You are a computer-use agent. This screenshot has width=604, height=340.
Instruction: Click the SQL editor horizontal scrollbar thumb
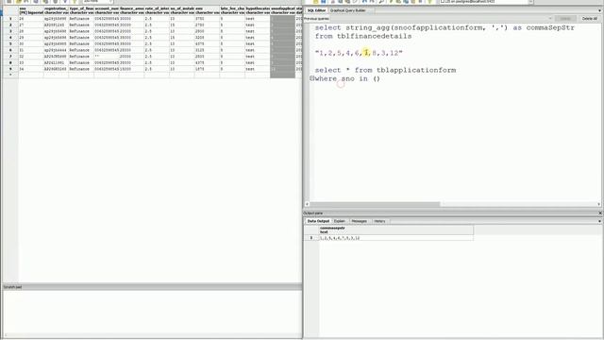pos(376,204)
